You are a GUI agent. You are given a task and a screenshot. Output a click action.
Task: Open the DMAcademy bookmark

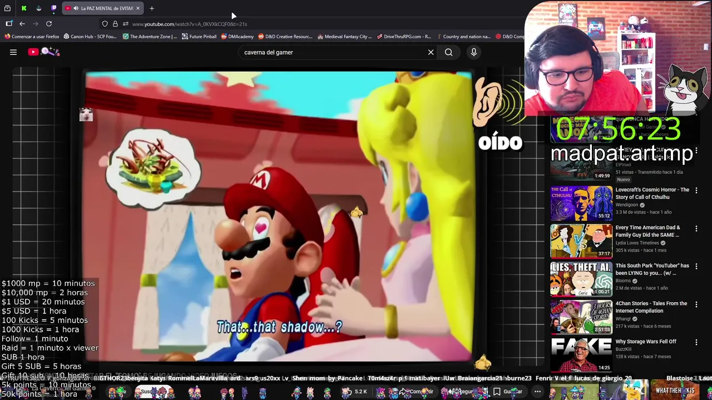click(x=237, y=37)
